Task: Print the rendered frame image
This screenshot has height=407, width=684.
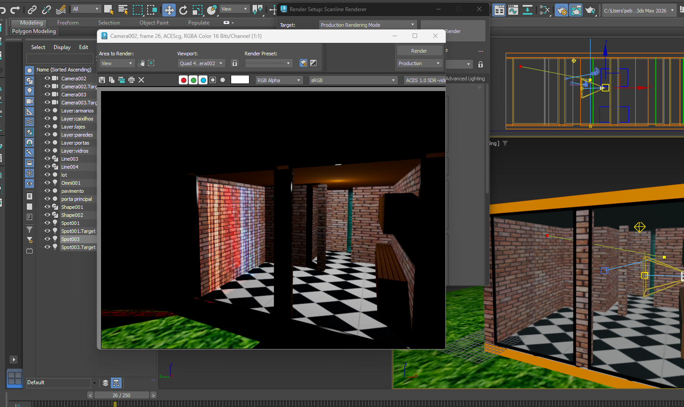Action: pos(131,80)
